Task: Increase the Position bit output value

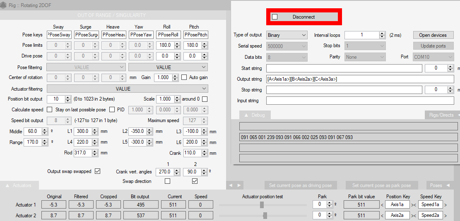Action: pos(68,97)
